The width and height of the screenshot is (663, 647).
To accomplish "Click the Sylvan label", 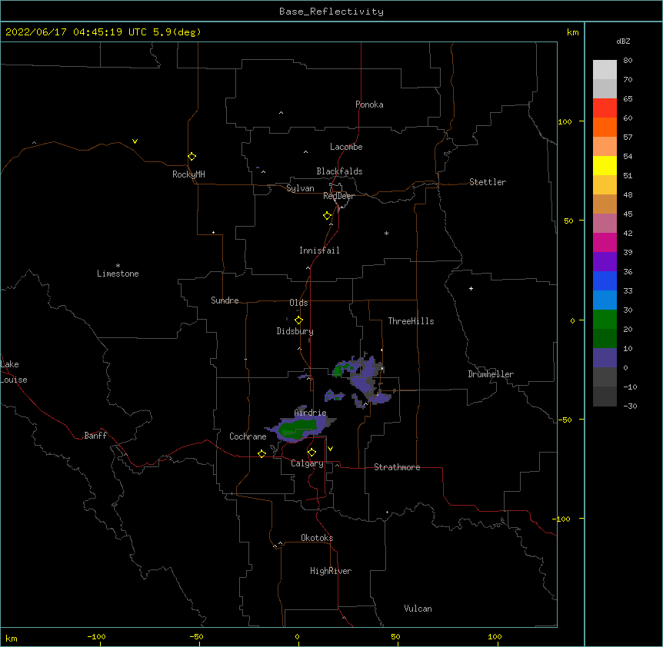I will point(300,188).
